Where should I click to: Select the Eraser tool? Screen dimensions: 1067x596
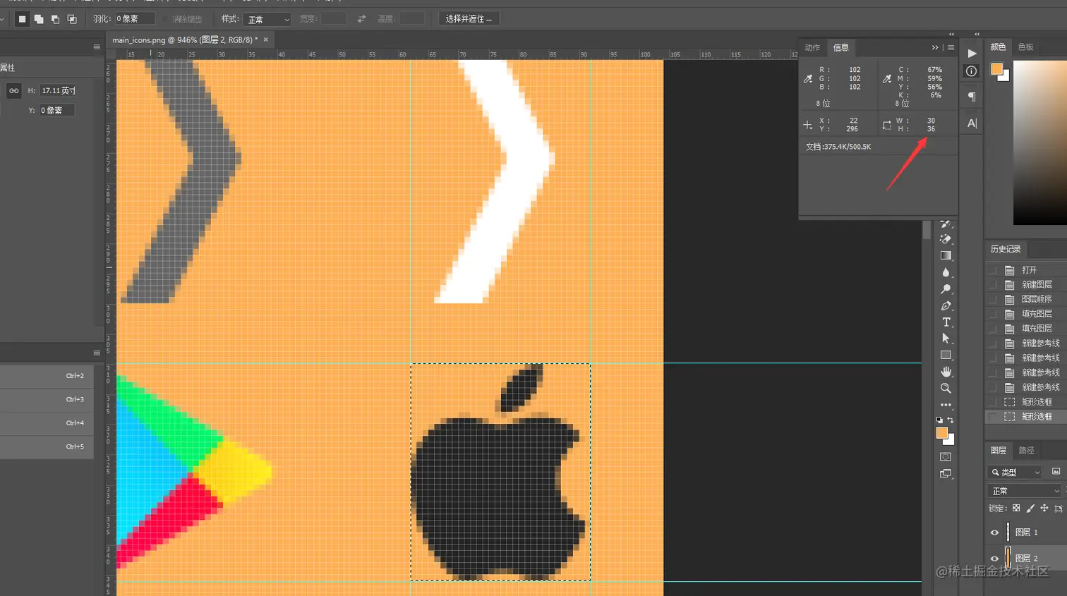click(946, 239)
